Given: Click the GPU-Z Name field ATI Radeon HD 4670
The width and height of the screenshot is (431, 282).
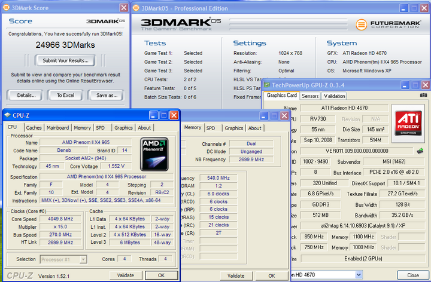Looking at the screenshot, I should pos(344,108).
